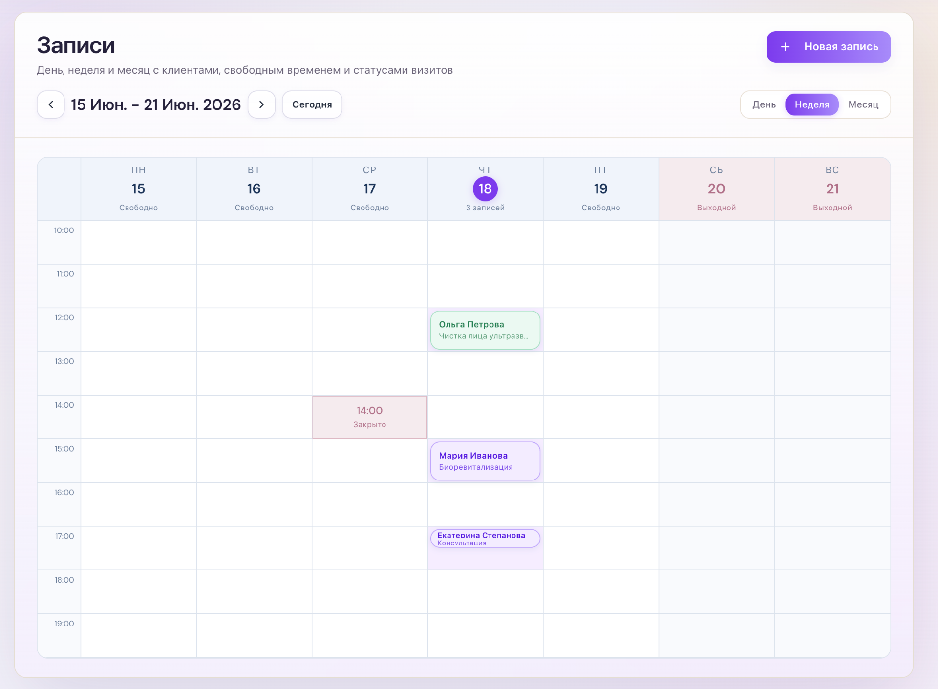Open Мария Иванова Биоревитализация appointment
938x689 pixels.
(485, 461)
